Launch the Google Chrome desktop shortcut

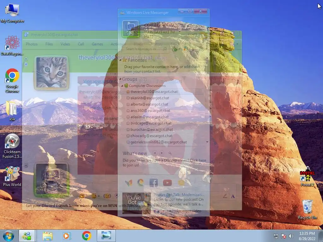pos(12,80)
